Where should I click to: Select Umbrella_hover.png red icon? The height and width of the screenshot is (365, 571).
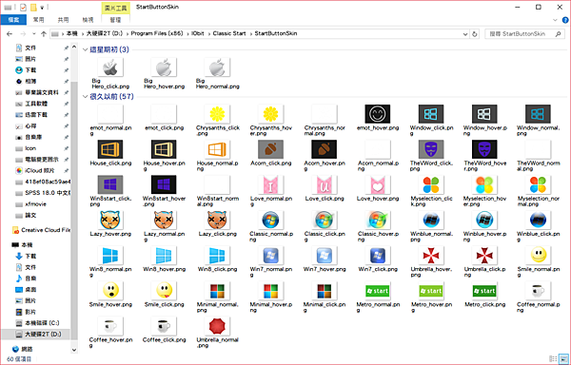[x=431, y=255]
